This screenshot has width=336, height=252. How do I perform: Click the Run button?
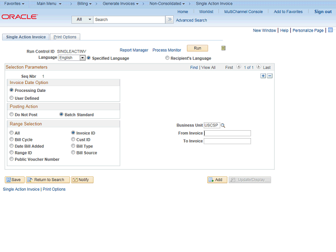(197, 48)
